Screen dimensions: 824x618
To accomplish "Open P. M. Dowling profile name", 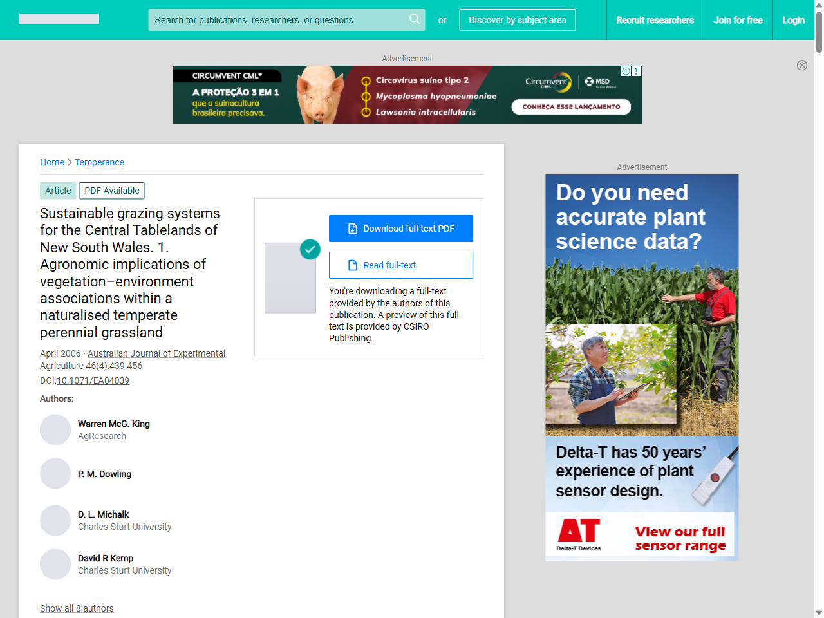I will point(104,474).
